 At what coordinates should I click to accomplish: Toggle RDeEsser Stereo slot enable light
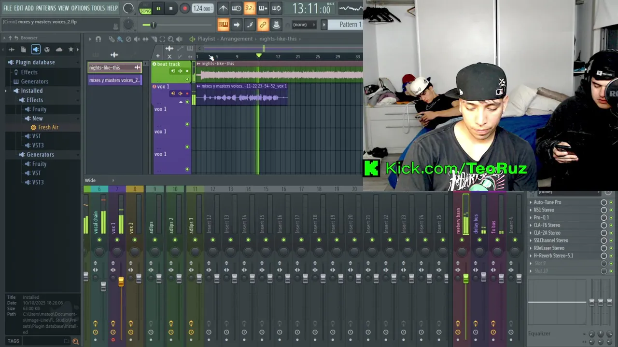[611, 248]
